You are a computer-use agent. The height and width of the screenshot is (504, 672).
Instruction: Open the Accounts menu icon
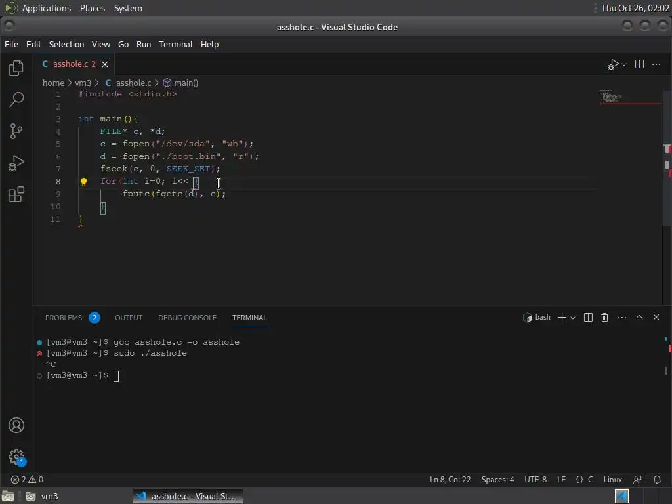click(16, 425)
